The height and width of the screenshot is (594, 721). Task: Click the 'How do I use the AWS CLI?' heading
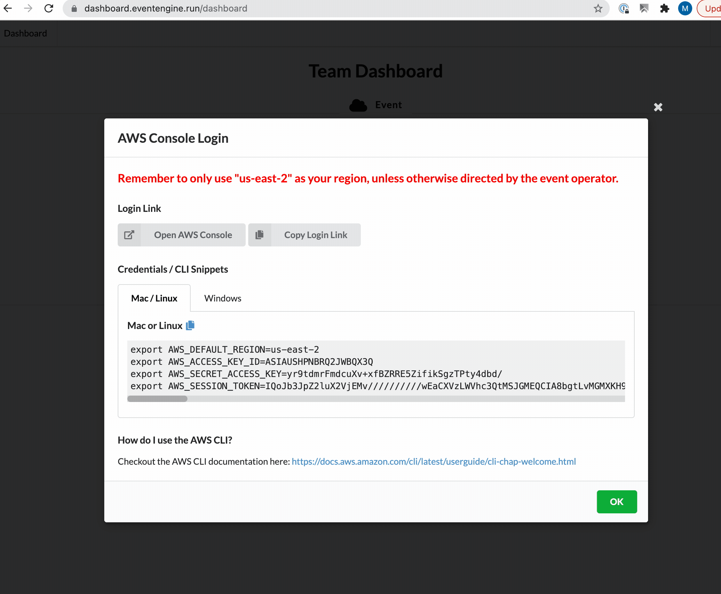pos(175,440)
